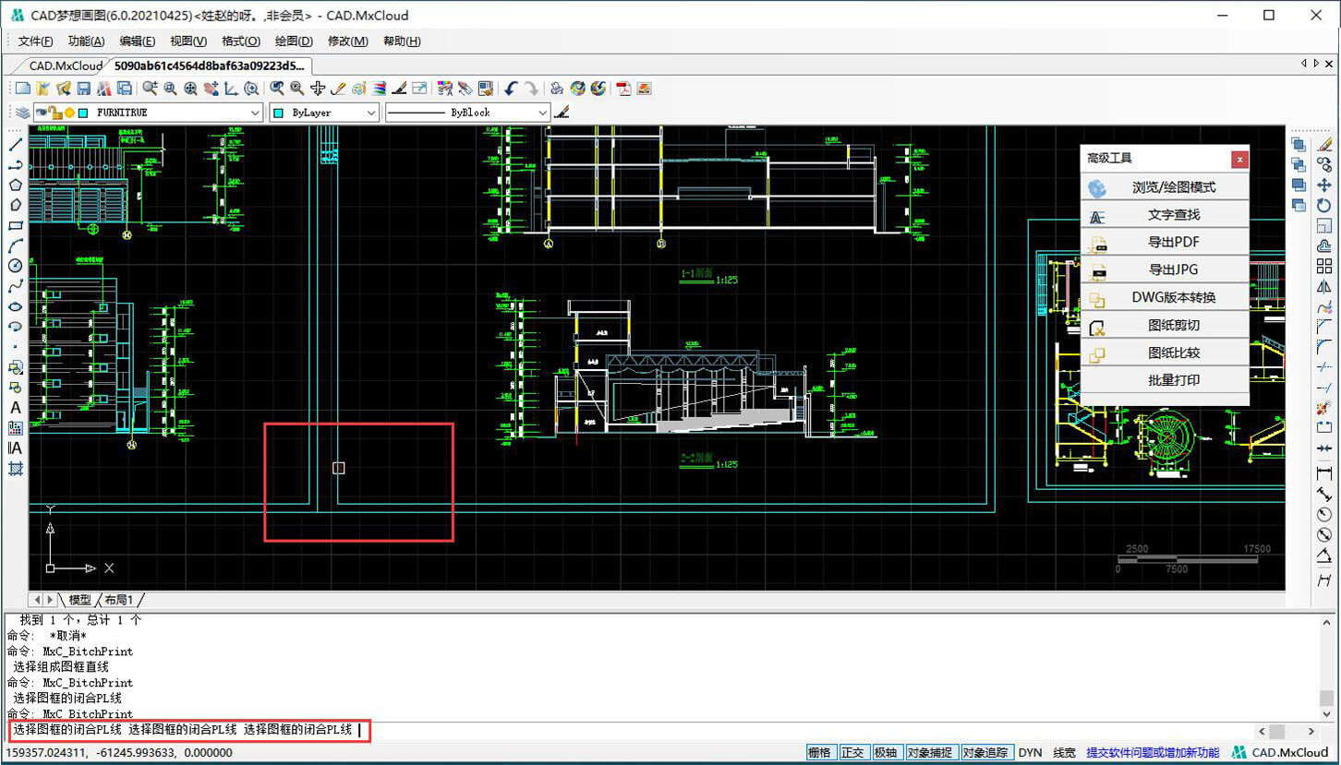
Task: Click the Redo arrow icon
Action: (532, 89)
